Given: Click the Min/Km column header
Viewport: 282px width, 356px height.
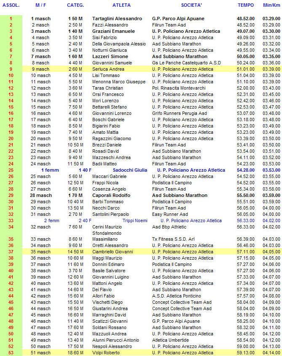Looking at the screenshot, I should pos(271,5).
